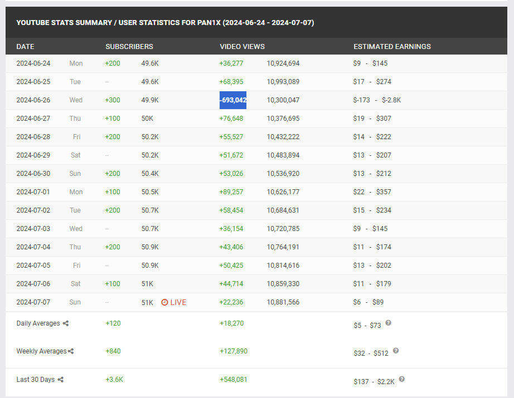This screenshot has height=398, width=514.
Task: Click the $32 - $512 earnings estimate
Action: pyautogui.click(x=371, y=353)
